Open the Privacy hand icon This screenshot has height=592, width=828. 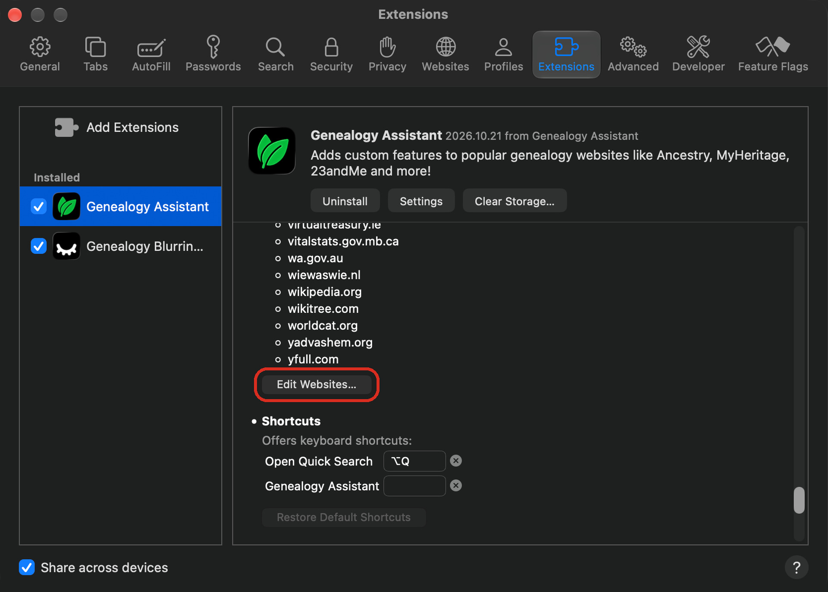387,47
